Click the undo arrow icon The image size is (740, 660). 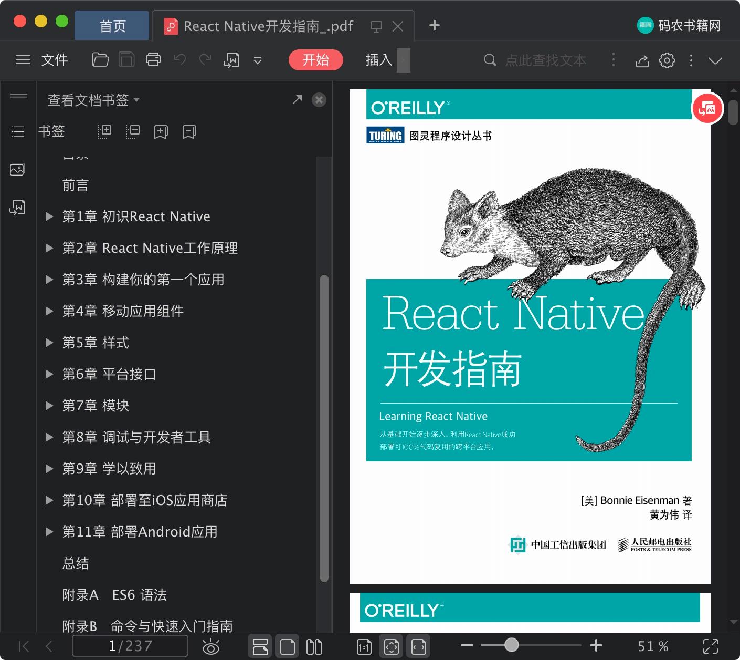coord(180,60)
